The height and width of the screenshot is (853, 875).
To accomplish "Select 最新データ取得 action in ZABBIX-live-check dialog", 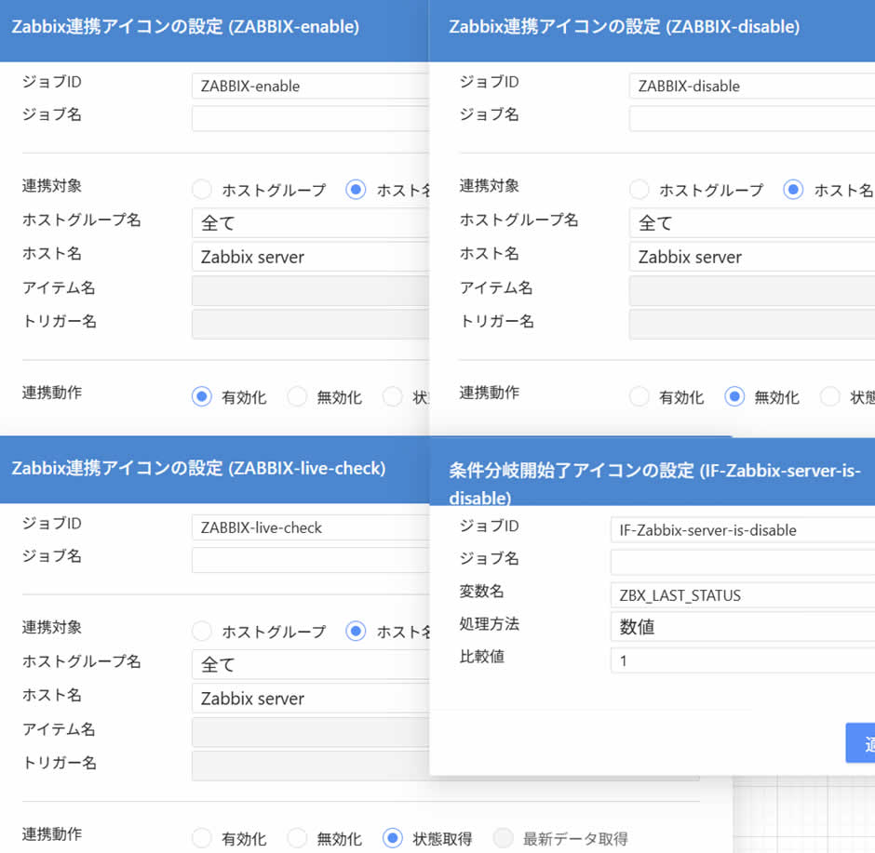I will tap(501, 838).
